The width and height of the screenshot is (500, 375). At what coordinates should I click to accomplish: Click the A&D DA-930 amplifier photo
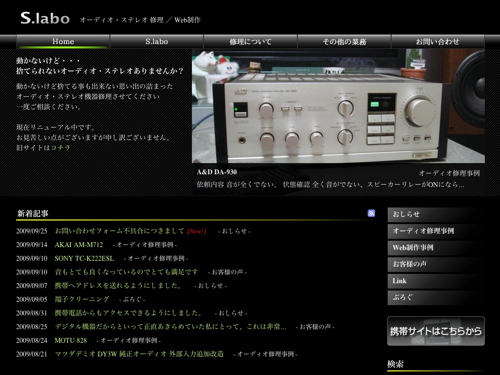coord(338,105)
